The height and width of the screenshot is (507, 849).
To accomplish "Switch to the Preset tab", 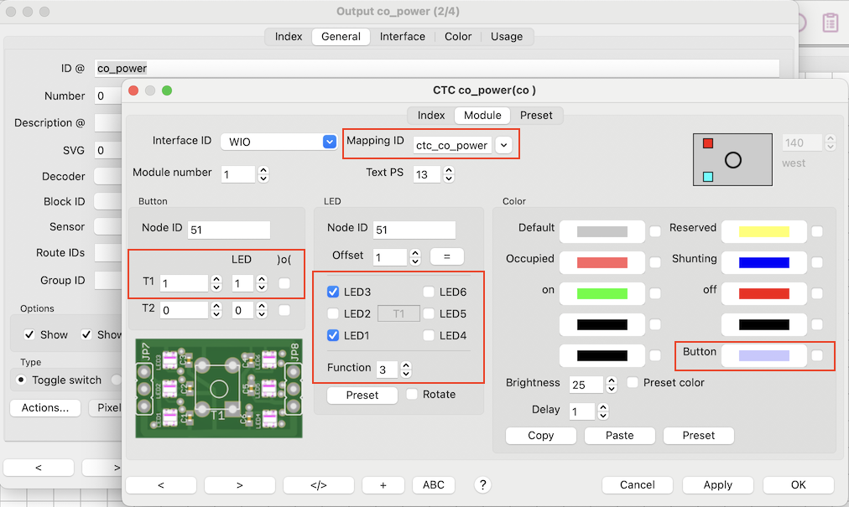I will pyautogui.click(x=536, y=115).
